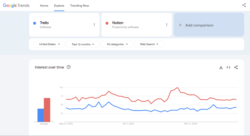The height and width of the screenshot is (136, 250).
Task: Click the 'Average' label under bars
Action: [44, 124]
